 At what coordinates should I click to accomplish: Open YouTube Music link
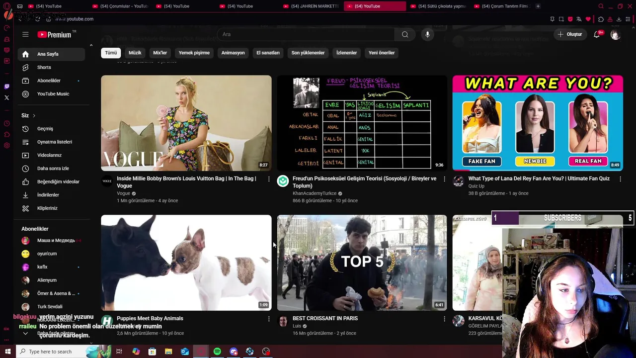(51, 94)
